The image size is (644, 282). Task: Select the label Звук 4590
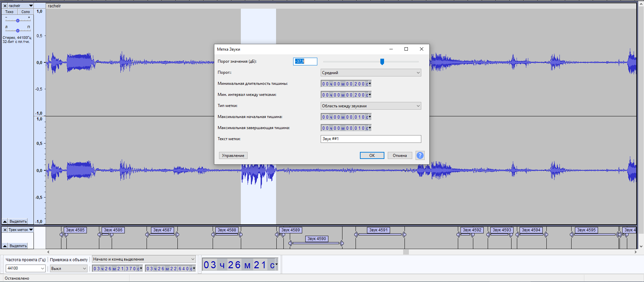pos(317,239)
